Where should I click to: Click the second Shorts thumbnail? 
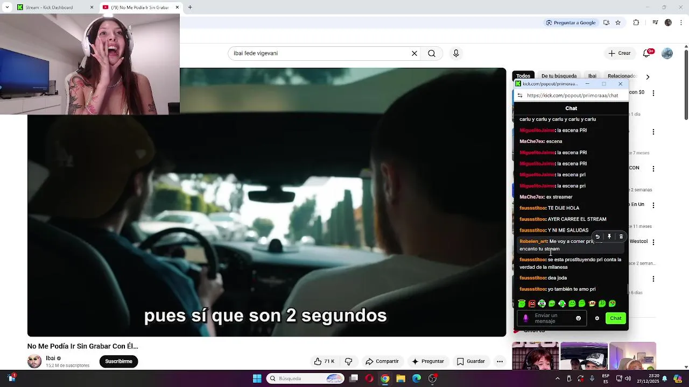(584, 356)
